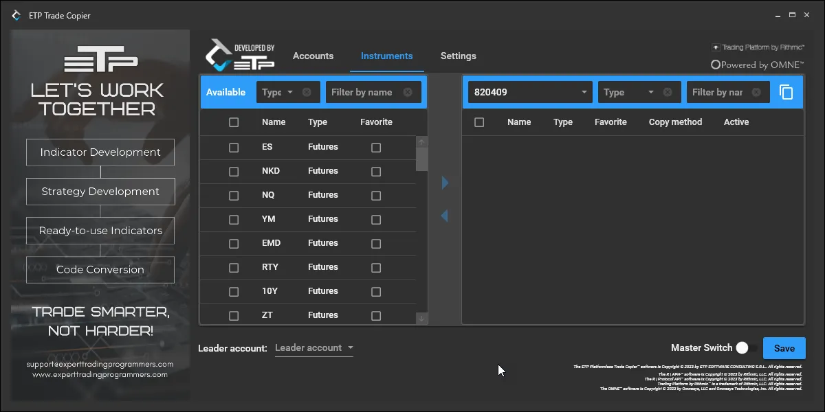The height and width of the screenshot is (412, 825).
Task: Clear the right panel name filter
Action: point(756,92)
